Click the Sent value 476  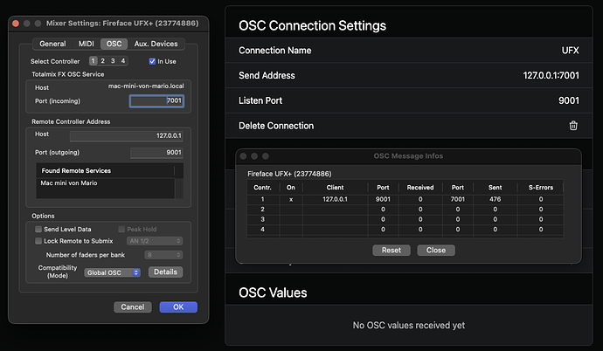pos(495,199)
